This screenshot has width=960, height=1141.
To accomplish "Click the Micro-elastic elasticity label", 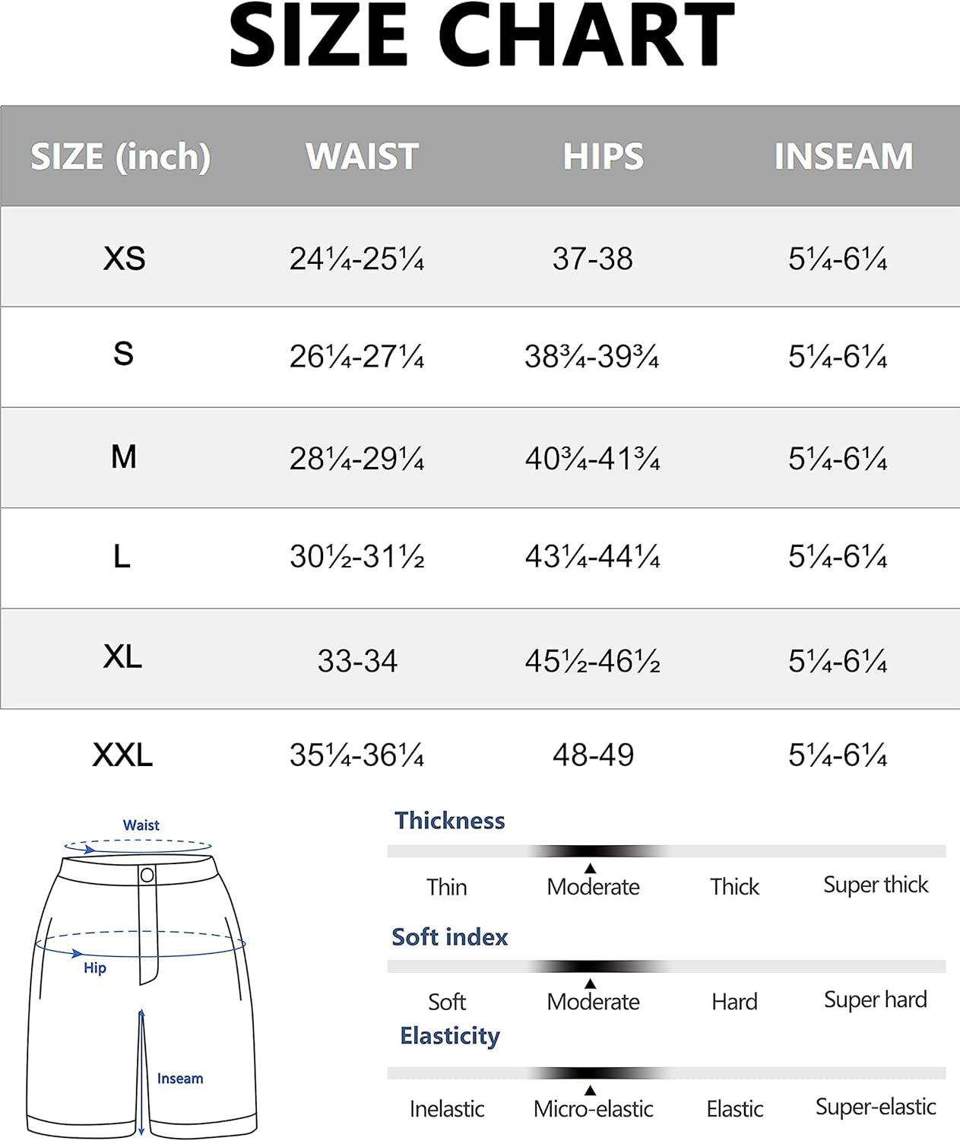I will [x=593, y=1108].
